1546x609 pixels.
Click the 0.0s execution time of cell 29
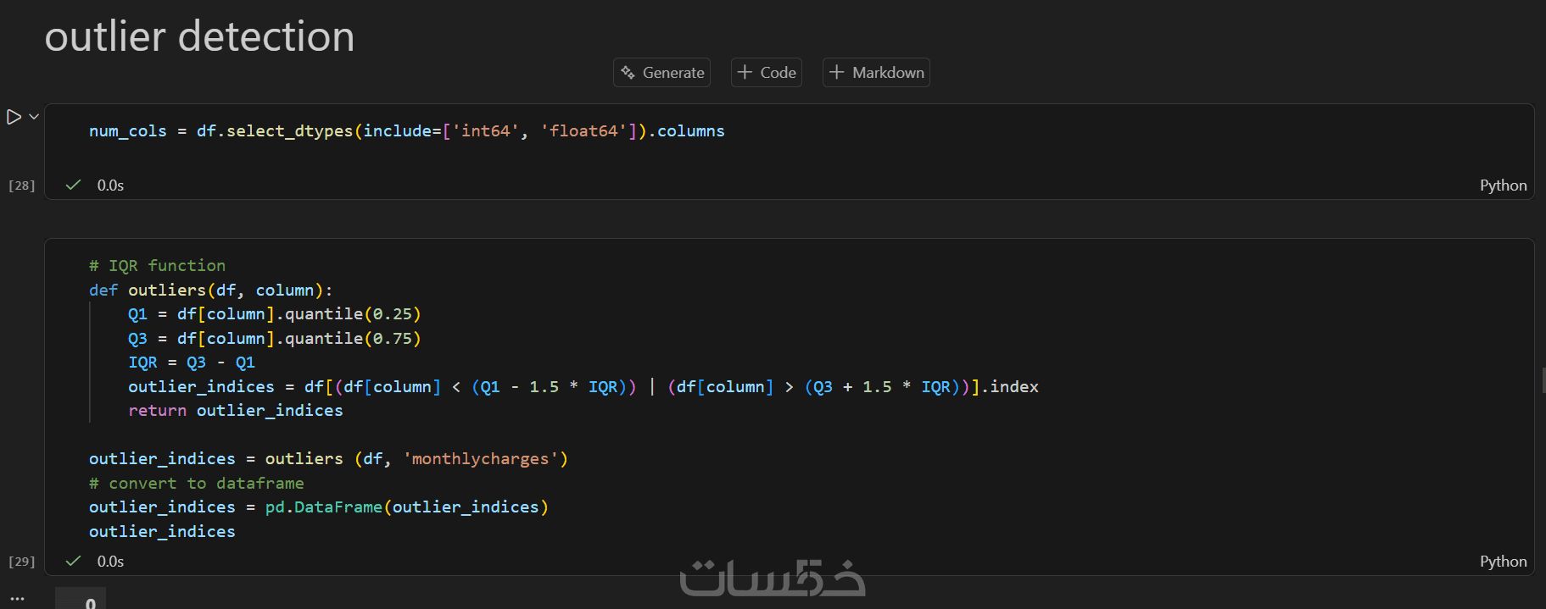click(110, 562)
